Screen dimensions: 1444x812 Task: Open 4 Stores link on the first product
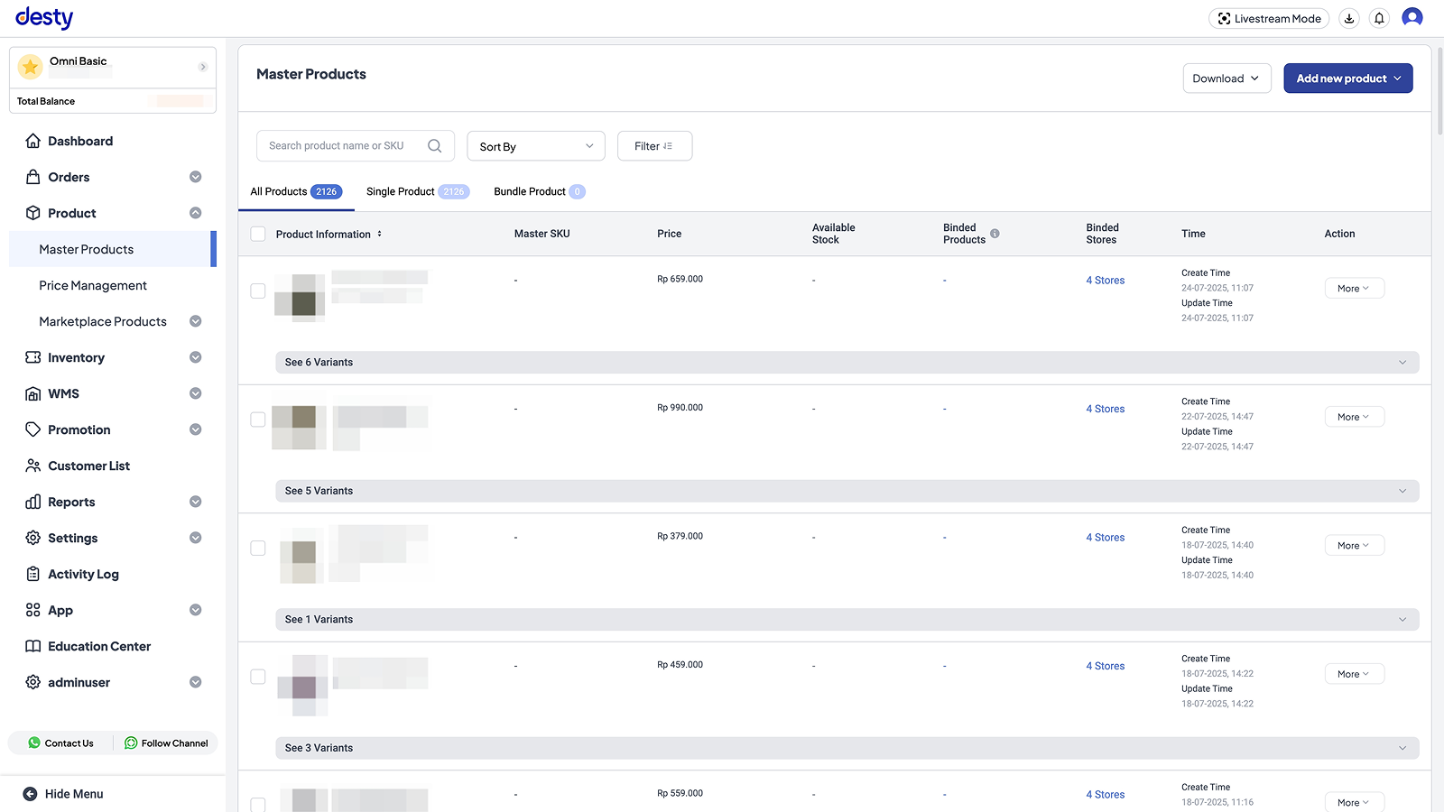(x=1105, y=280)
